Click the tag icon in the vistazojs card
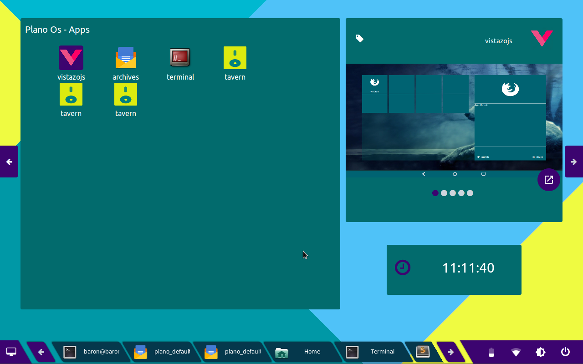583x364 pixels. [360, 39]
